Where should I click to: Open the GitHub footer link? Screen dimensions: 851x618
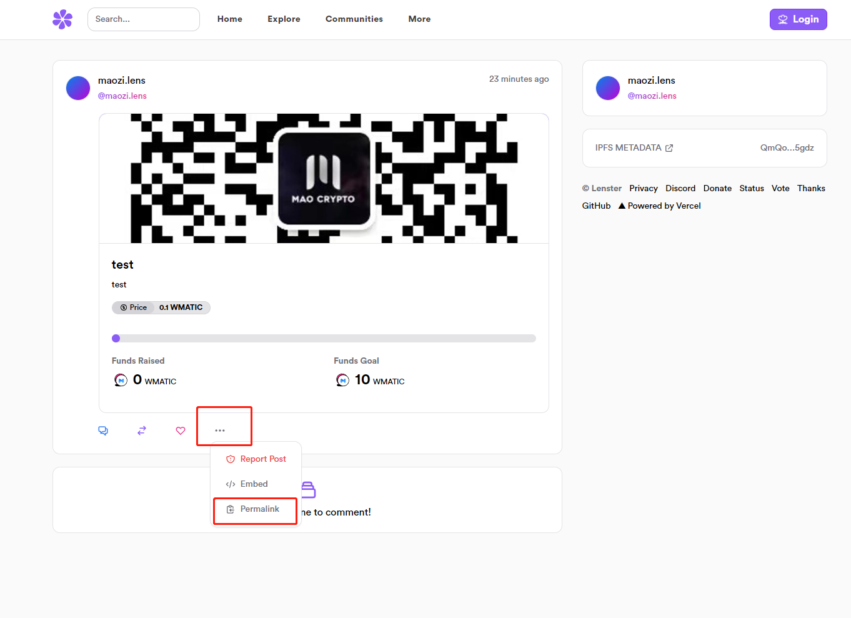(x=597, y=206)
